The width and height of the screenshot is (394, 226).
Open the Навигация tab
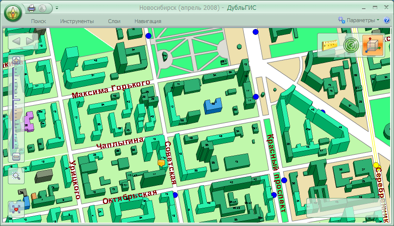click(148, 21)
